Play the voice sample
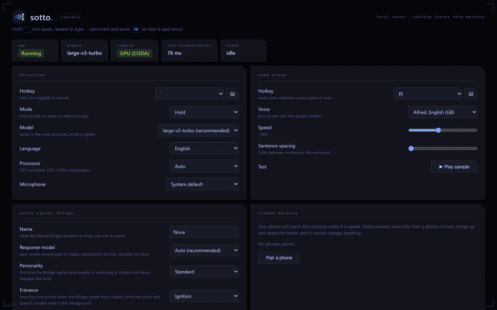The height and width of the screenshot is (310, 497). [454, 167]
